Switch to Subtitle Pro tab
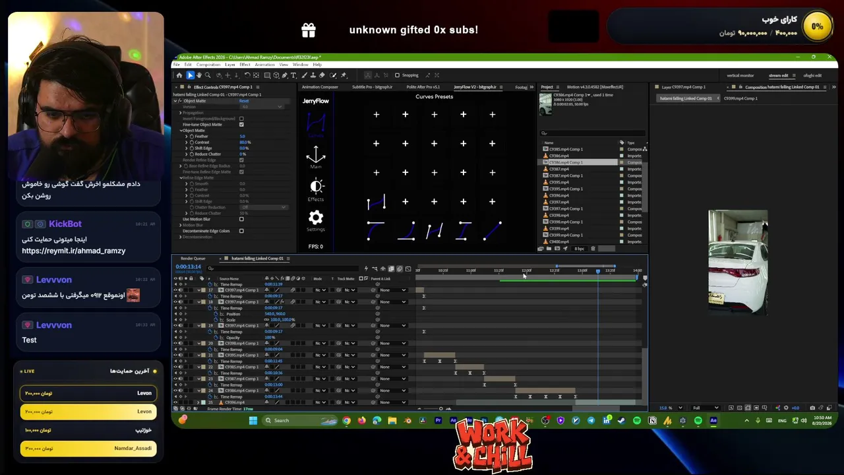The width and height of the screenshot is (844, 475). coord(372,87)
